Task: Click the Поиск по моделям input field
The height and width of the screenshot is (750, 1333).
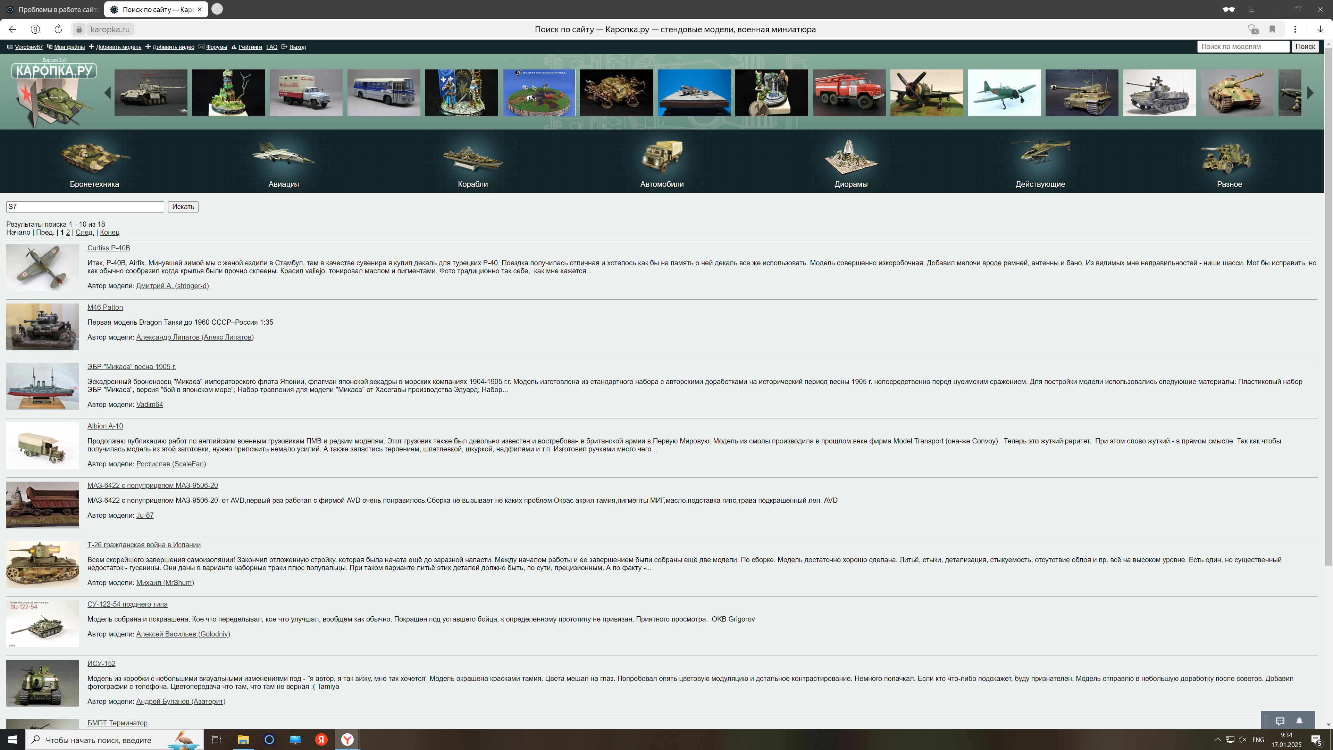Action: click(x=1243, y=47)
